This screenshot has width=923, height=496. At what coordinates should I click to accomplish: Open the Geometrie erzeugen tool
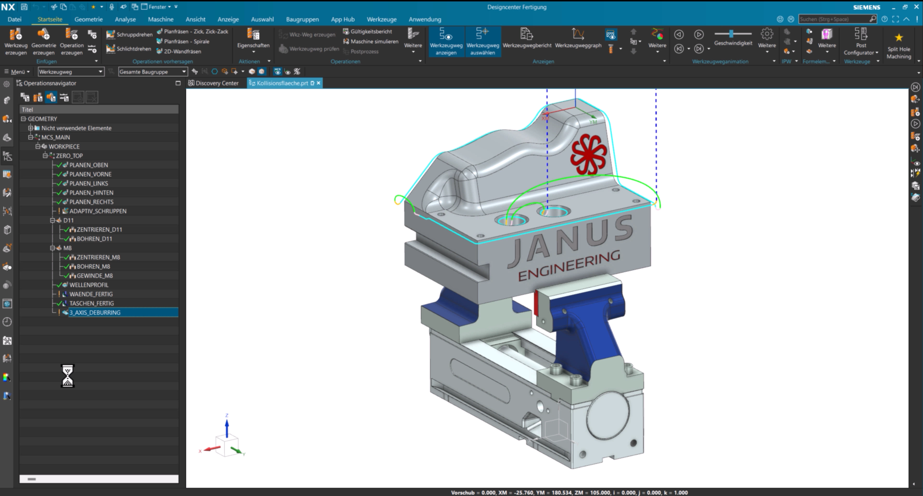44,41
